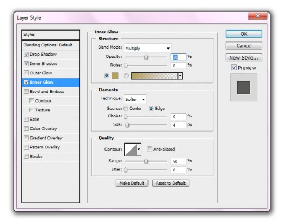Click Reset to Default button

[x=171, y=183]
